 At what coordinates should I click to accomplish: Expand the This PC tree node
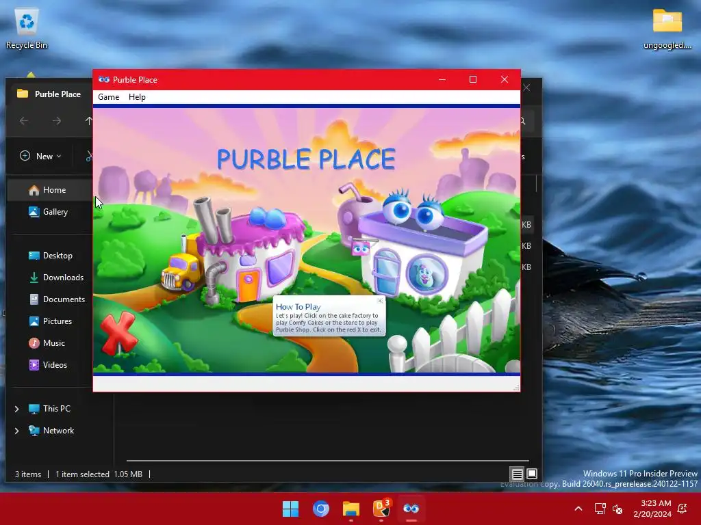pyautogui.click(x=16, y=409)
